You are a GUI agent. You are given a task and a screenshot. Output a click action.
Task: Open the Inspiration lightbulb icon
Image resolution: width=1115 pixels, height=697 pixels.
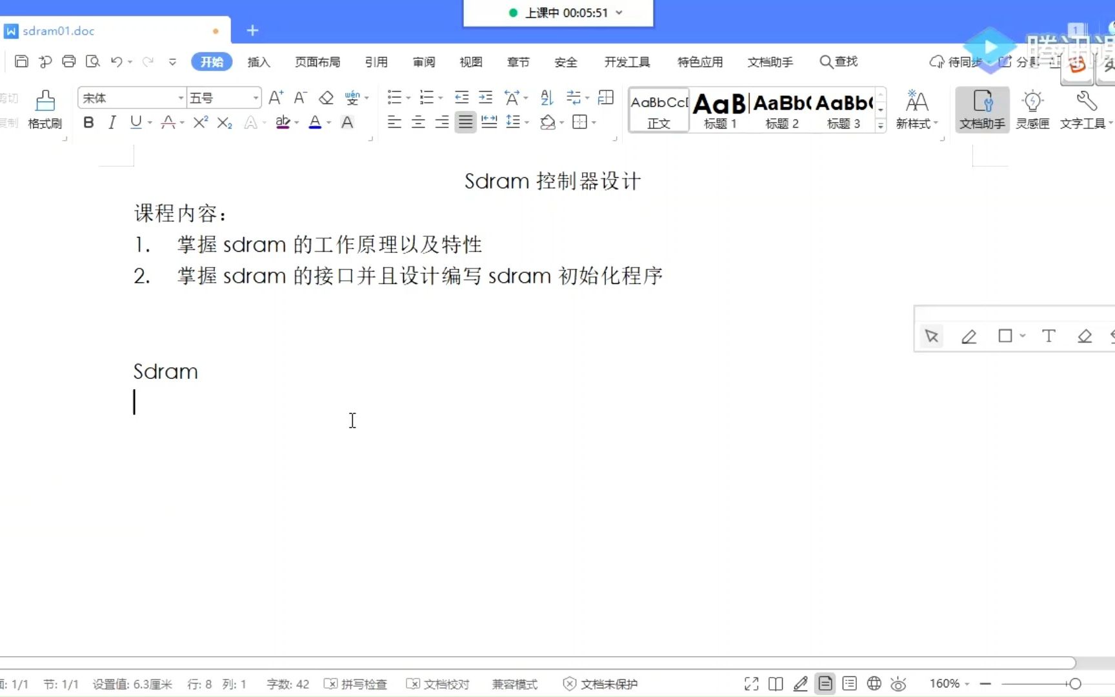click(1032, 108)
